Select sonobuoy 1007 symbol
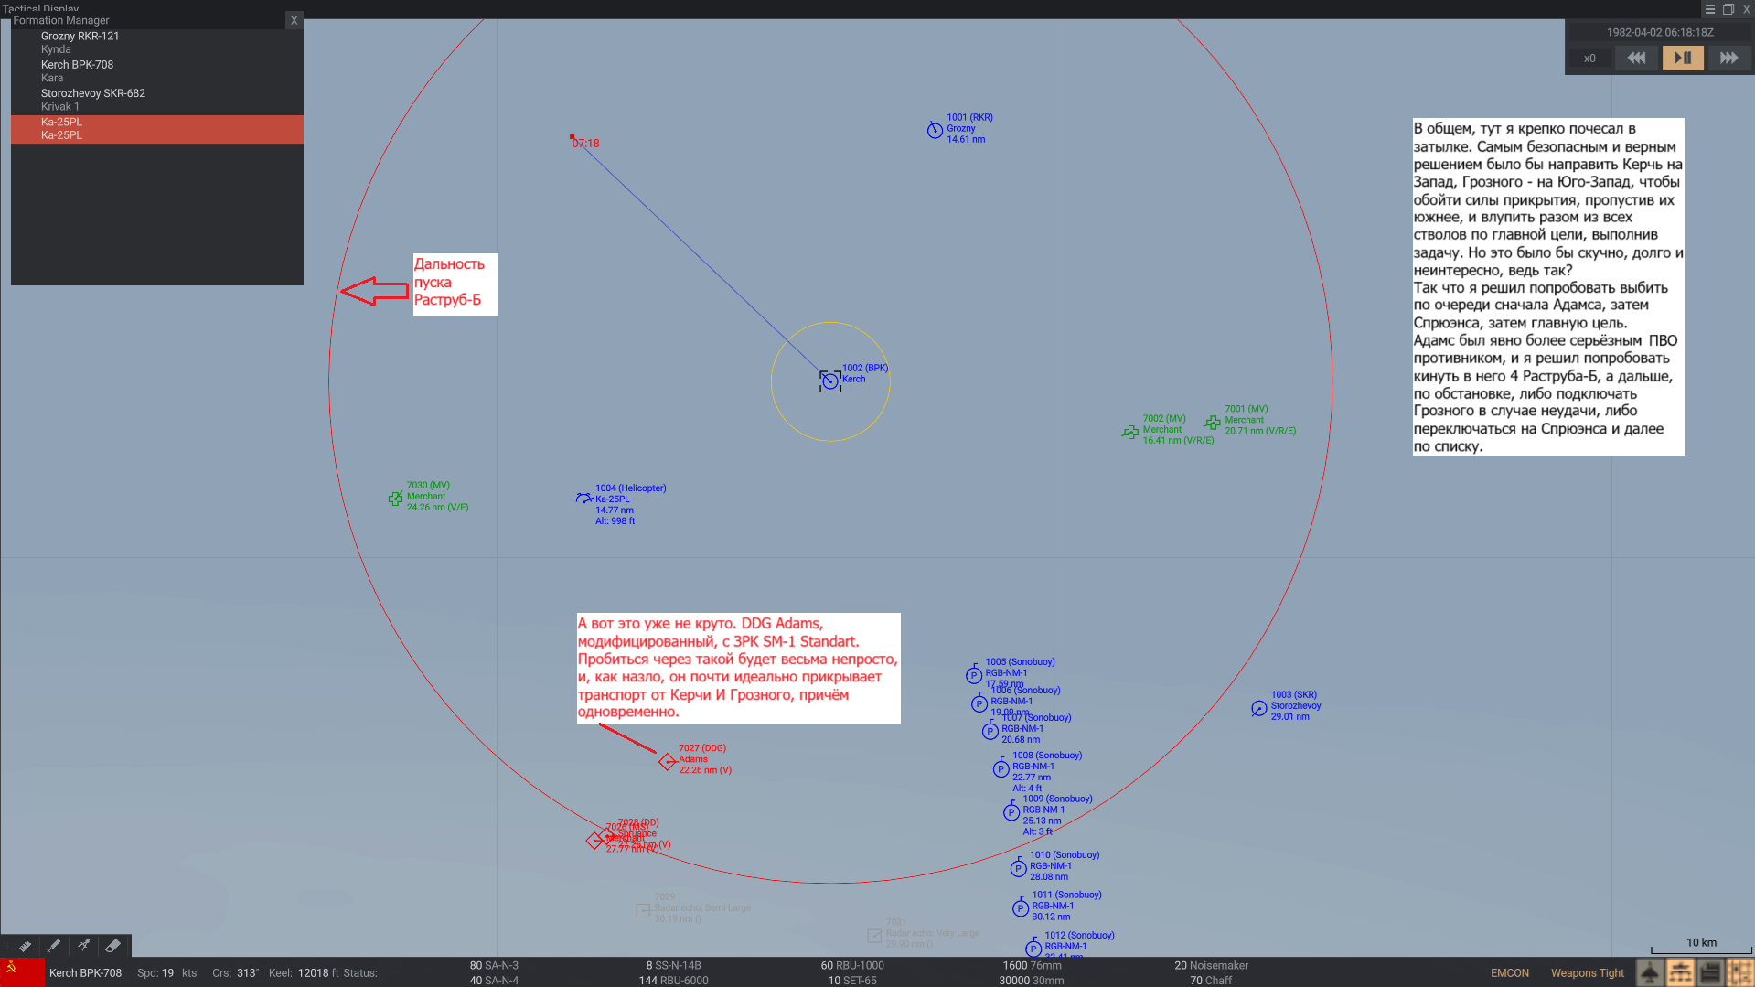Viewport: 1755px width, 987px height. [x=990, y=731]
